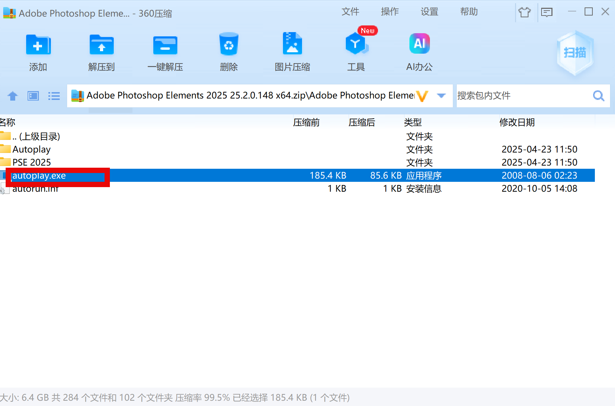
Task: Open the skin (shirt) theme icon
Action: pos(525,12)
